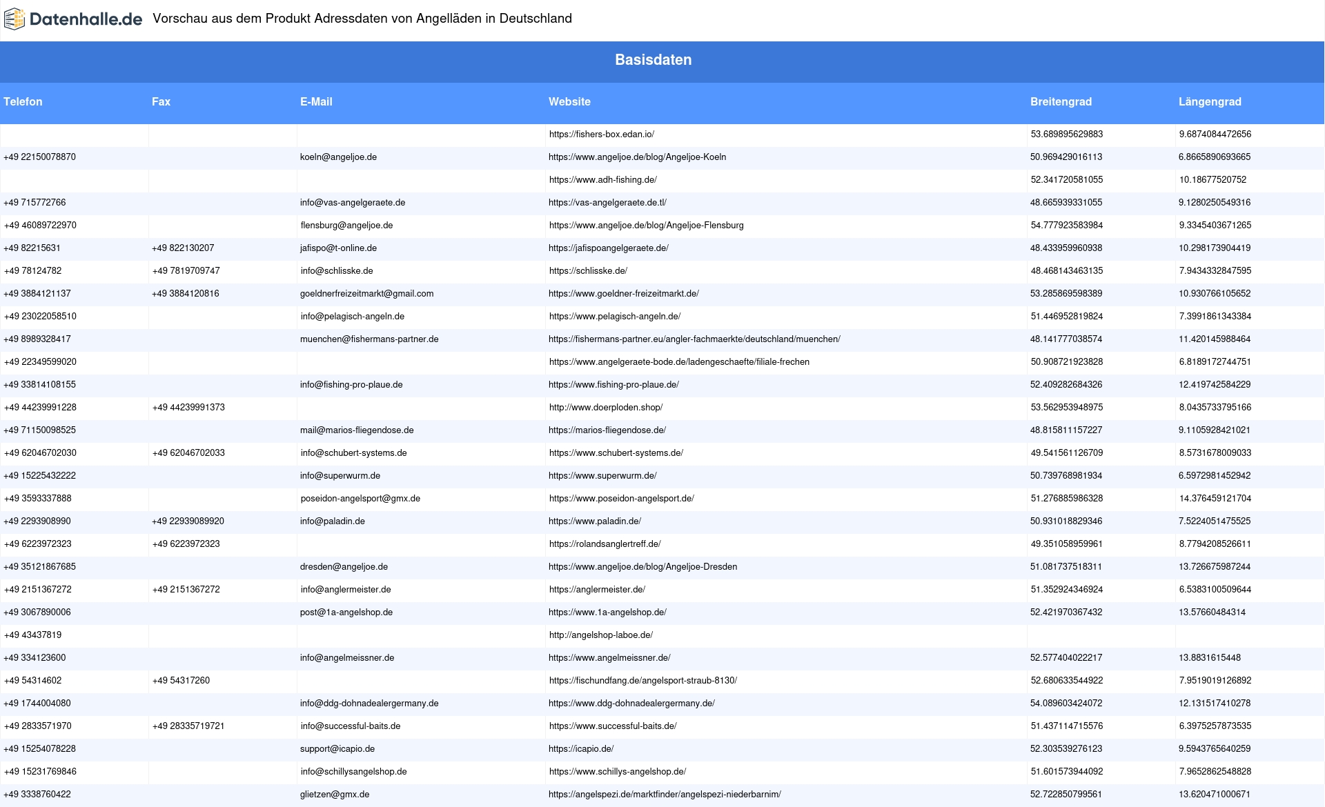The height and width of the screenshot is (807, 1325).
Task: Select latitude value 51.081737518311
Action: (1066, 567)
